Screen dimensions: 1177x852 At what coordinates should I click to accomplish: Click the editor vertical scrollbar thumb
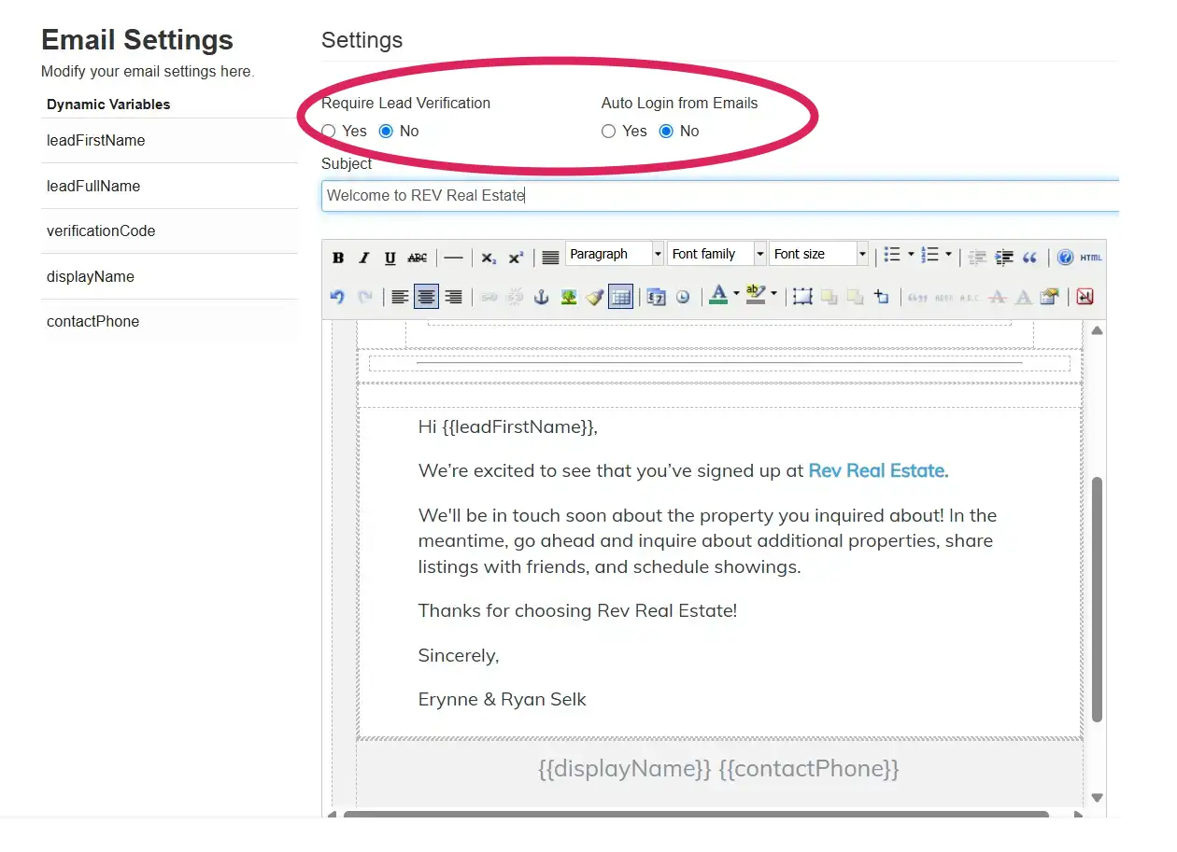click(x=1098, y=599)
